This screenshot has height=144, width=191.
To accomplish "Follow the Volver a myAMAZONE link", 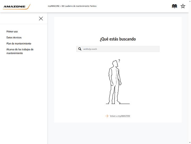I will 120,116.
